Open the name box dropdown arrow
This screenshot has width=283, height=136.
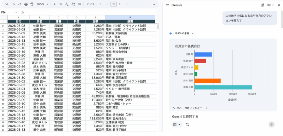[16, 12]
